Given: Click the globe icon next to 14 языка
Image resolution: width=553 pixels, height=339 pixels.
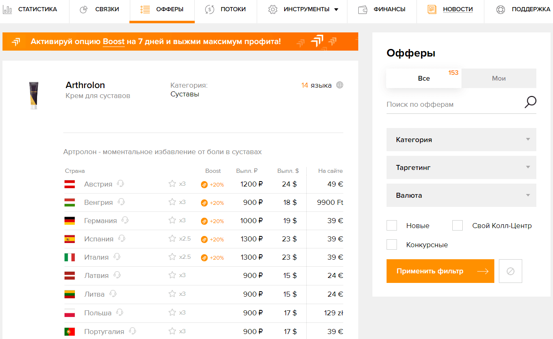Looking at the screenshot, I should pyautogui.click(x=340, y=85).
